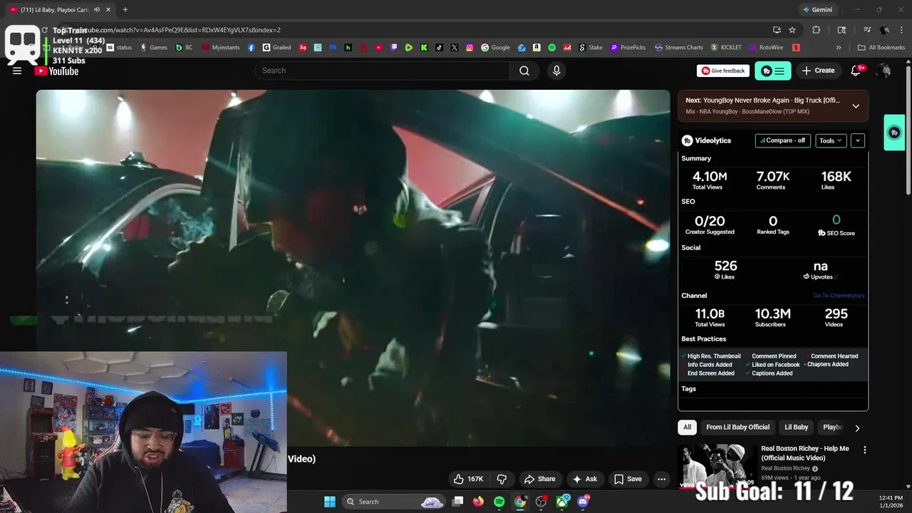Open the TubeBuddy side tab icon
Screen dimensions: 912x513
click(894, 133)
